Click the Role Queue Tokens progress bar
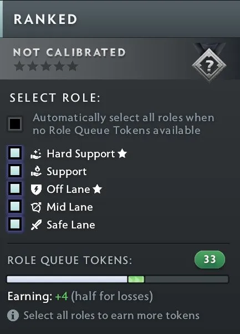 [118, 279]
